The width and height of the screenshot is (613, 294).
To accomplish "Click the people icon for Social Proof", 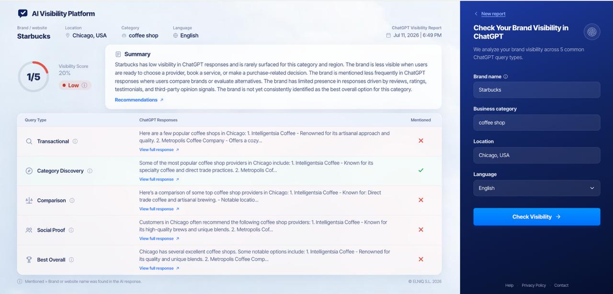I will [x=29, y=230].
